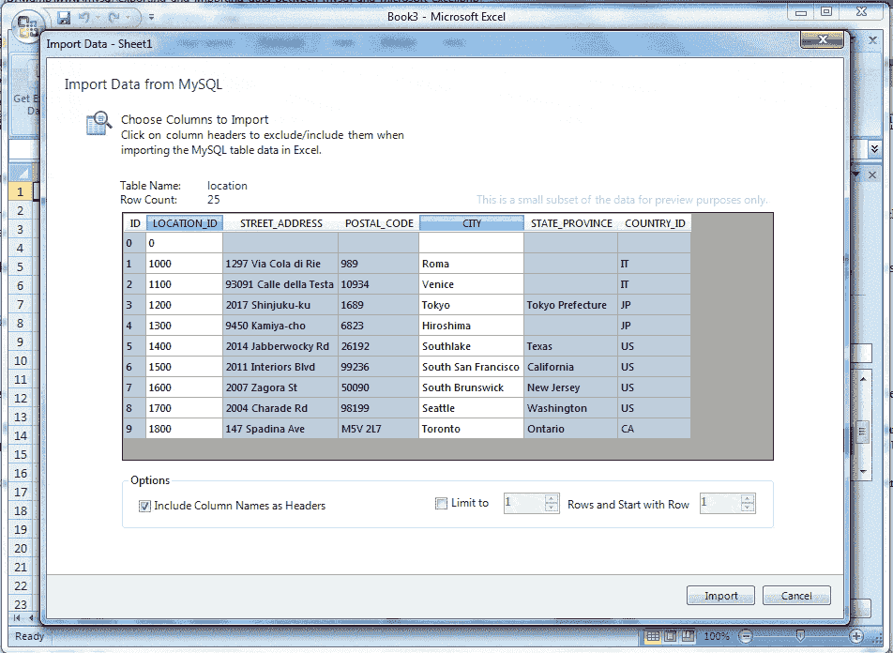This screenshot has width=893, height=653.
Task: Open the Undo dropdown arrow
Action: [98, 17]
